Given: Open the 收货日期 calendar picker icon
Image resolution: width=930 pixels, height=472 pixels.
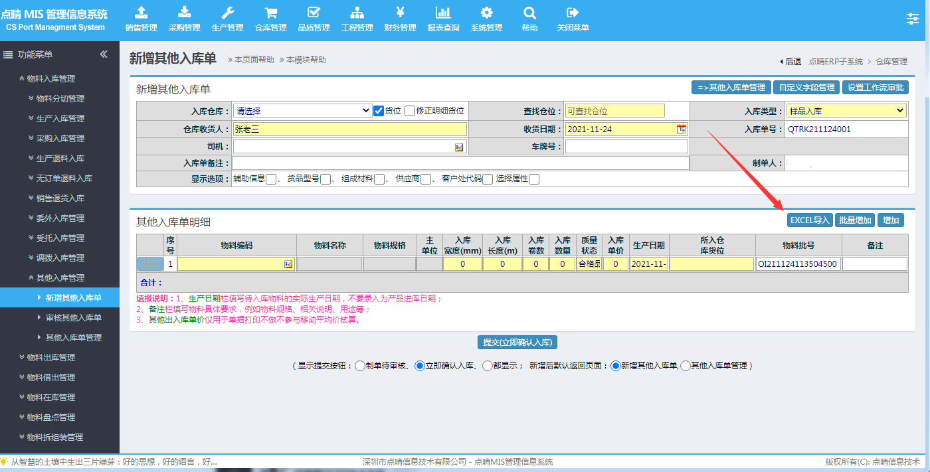Looking at the screenshot, I should (681, 129).
